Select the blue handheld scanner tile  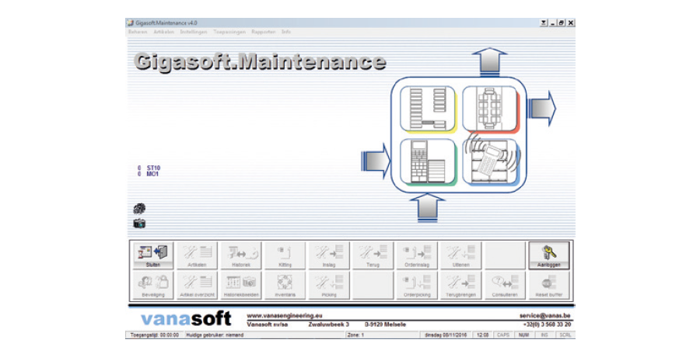click(491, 161)
